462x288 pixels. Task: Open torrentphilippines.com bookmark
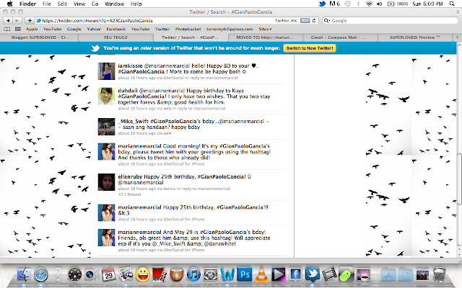(230, 29)
